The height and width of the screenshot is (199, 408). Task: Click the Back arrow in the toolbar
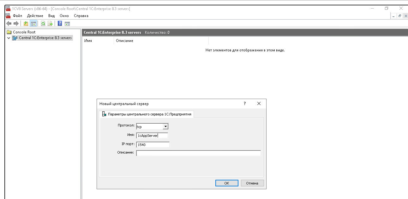9,24
